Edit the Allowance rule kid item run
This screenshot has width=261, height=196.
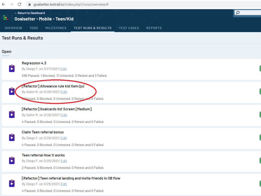64,92
